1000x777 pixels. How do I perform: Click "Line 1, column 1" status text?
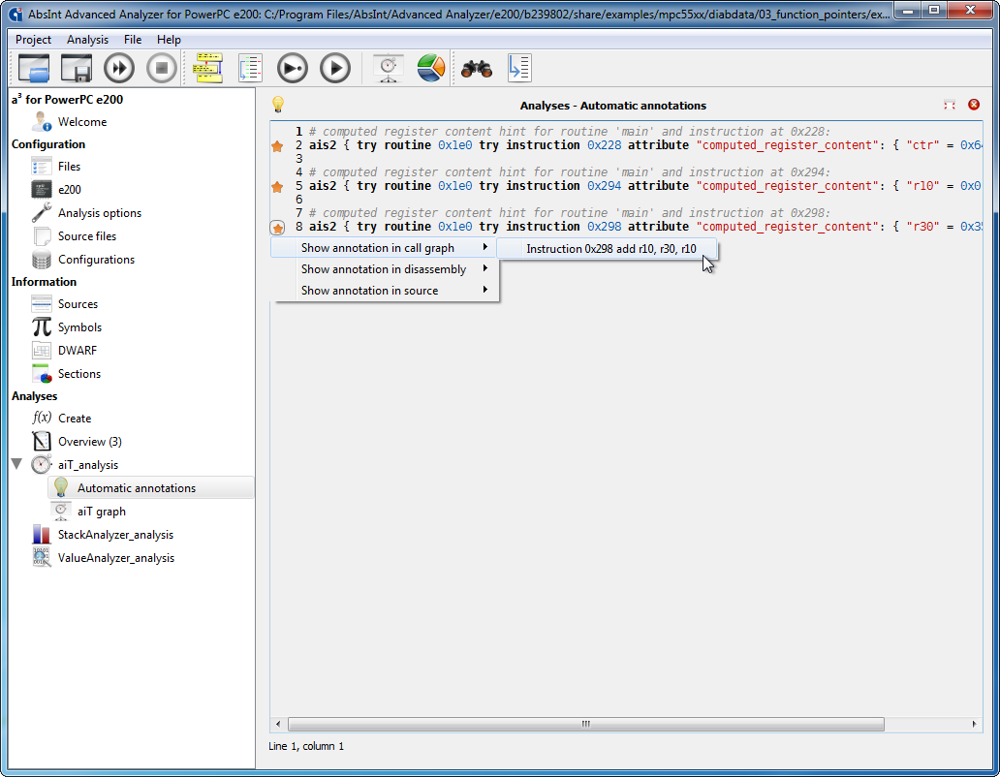[306, 746]
